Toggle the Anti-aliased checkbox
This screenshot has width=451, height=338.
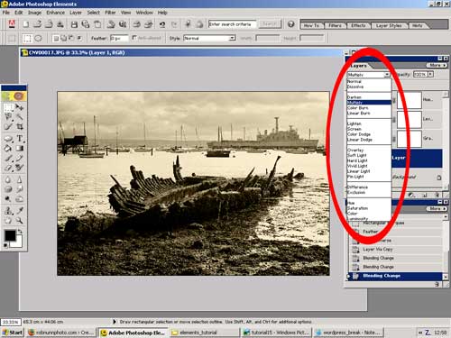click(x=134, y=38)
